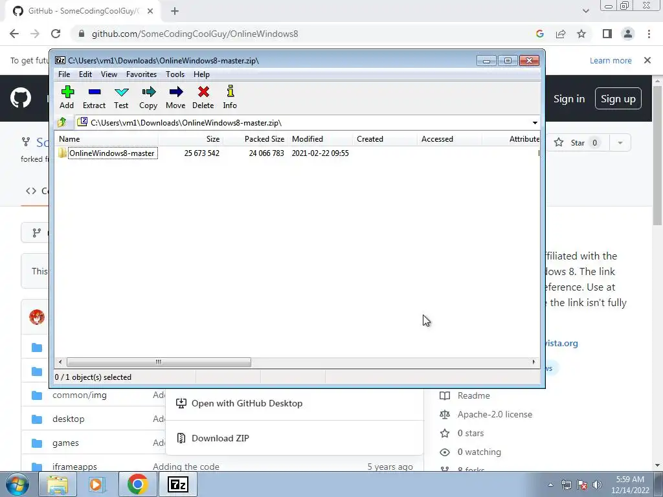Open the Info tool in 7-Zip
This screenshot has width=663, height=497.
click(230, 98)
